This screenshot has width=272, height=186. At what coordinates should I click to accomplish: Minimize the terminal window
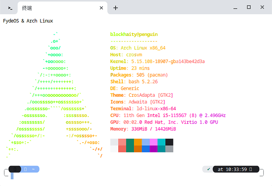(235, 8)
